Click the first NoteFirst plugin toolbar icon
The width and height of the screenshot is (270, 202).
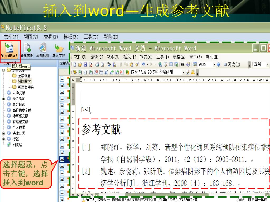pos(75,72)
